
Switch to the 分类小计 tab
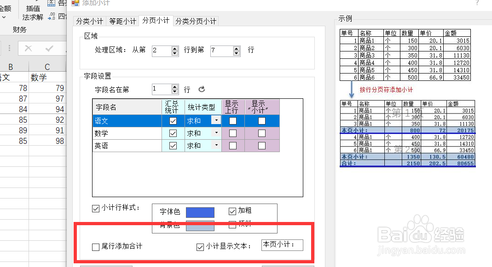89,21
